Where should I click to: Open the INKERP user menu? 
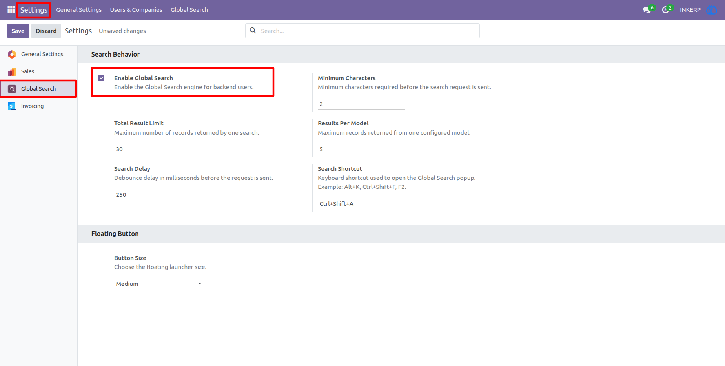[690, 10]
